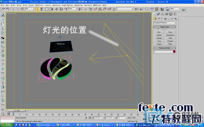Select the Cameras category icon
This screenshot has height=127, width=204.
pyautogui.click(x=165, y=19)
